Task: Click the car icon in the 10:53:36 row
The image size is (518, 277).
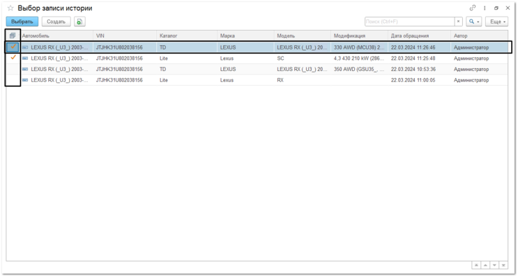Action: [x=25, y=70]
